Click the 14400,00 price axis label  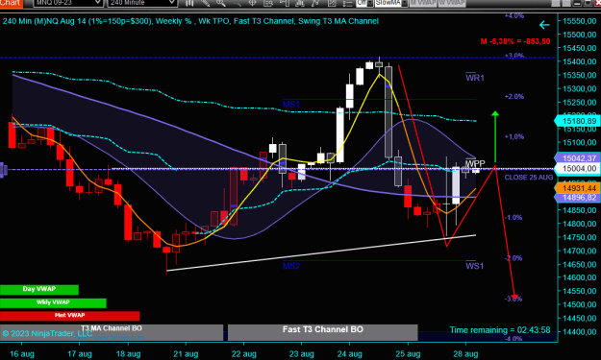tap(580, 332)
